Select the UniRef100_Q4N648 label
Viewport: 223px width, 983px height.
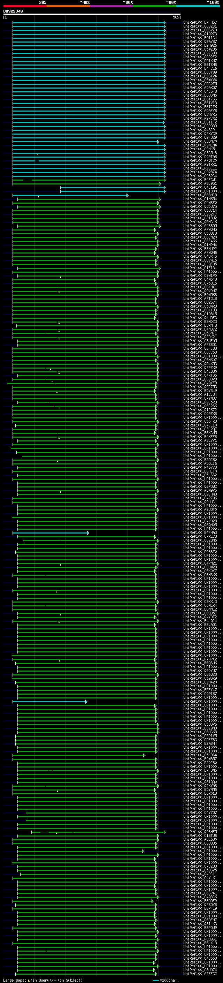pyautogui.click(x=200, y=279)
